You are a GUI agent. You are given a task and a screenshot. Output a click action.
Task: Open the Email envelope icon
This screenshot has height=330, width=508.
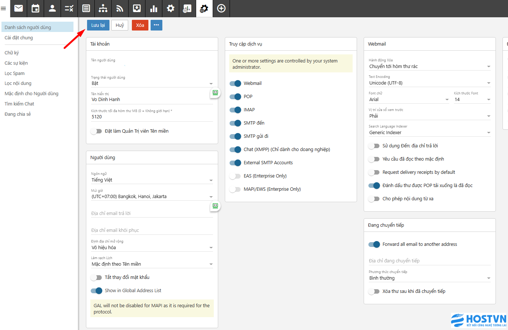coord(19,8)
